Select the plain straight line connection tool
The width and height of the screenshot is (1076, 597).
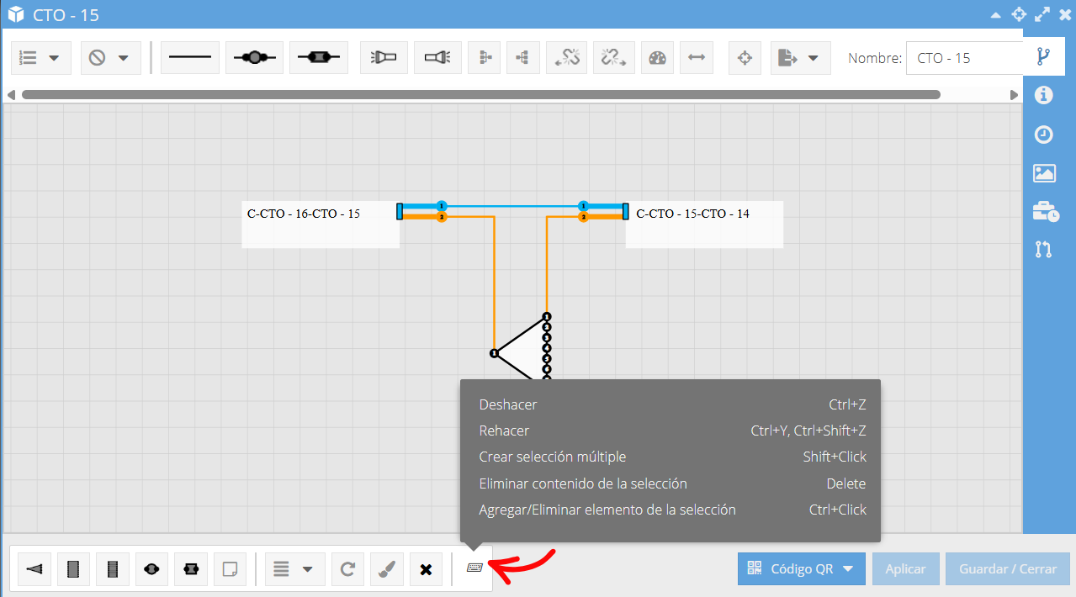(190, 58)
